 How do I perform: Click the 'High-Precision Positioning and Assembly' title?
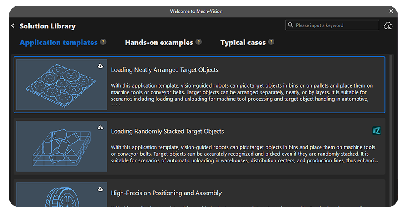(166, 193)
